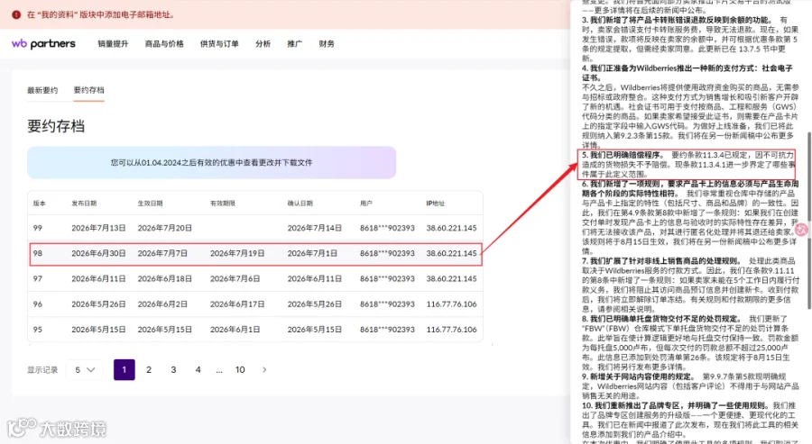Open the 分析 menu
This screenshot has width=812, height=444.
pyautogui.click(x=263, y=44)
